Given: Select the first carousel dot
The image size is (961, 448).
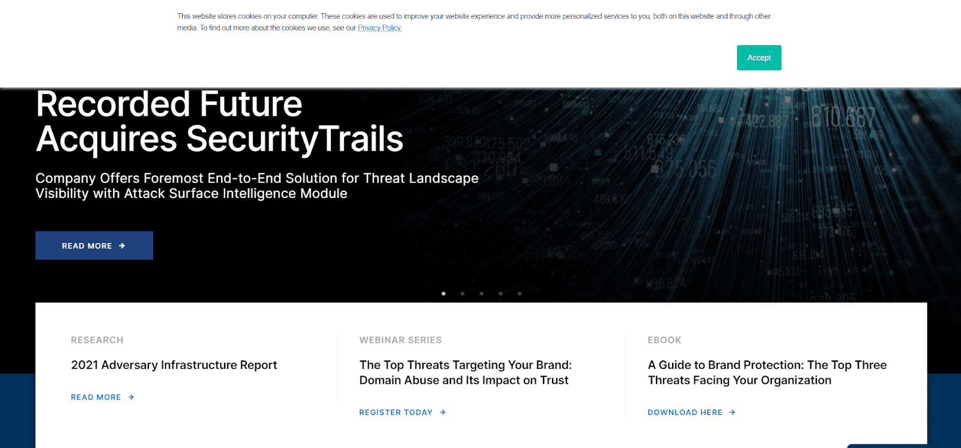Looking at the screenshot, I should pos(443,294).
